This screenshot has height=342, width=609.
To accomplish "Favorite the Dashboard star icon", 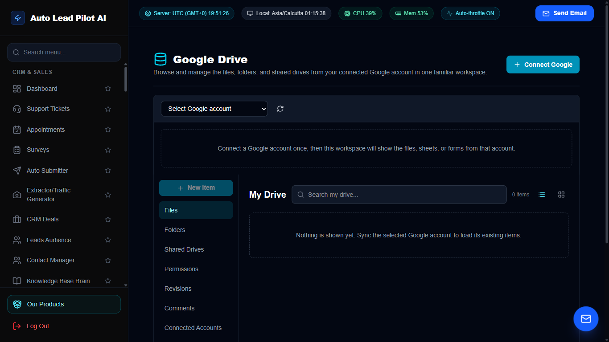I will [108, 89].
